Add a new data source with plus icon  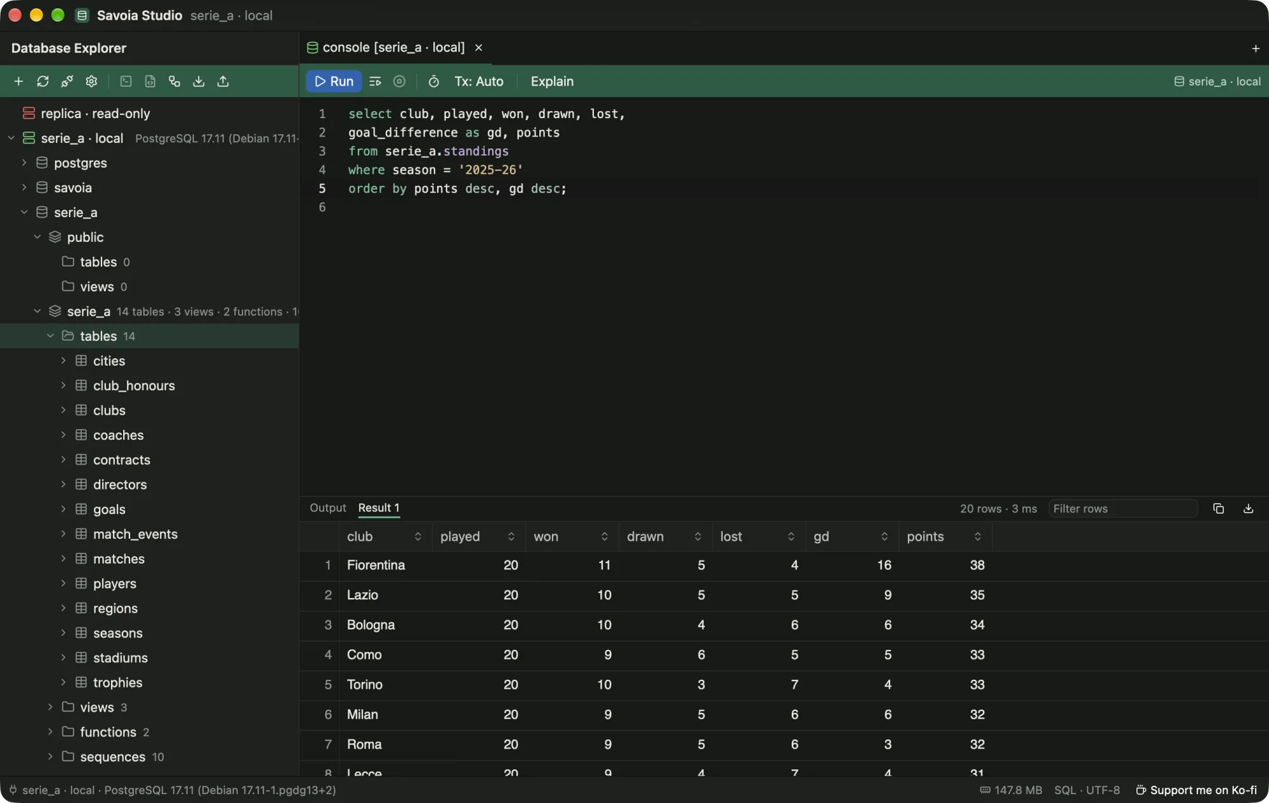18,81
